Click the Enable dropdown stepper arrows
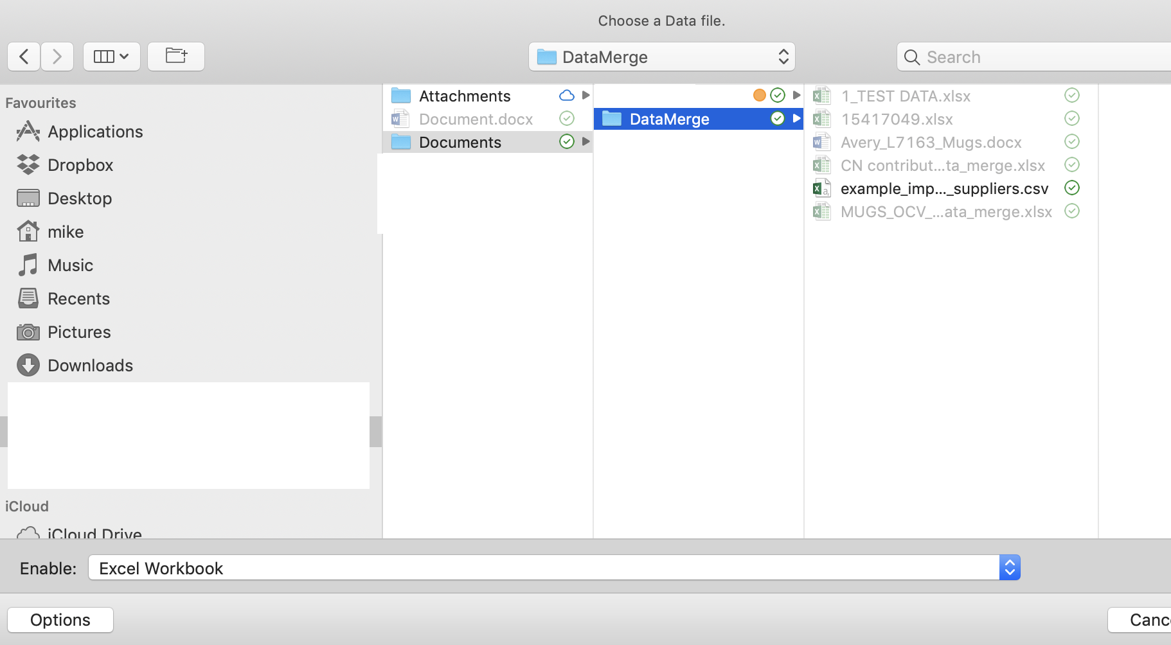Screen dimensions: 1171x645 pyautogui.click(x=1010, y=568)
